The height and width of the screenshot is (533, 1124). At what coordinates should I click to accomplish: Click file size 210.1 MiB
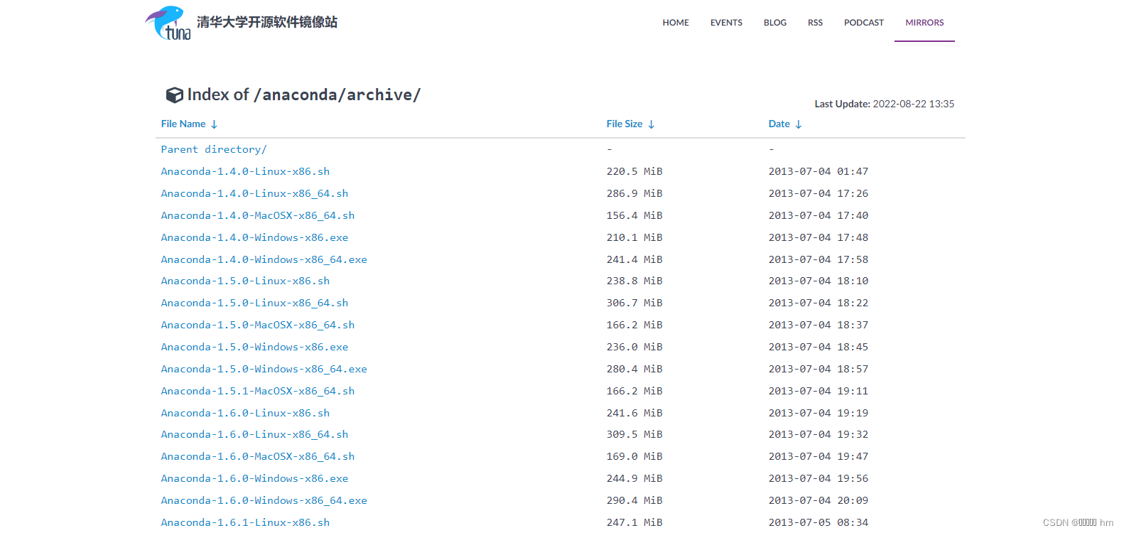click(634, 237)
